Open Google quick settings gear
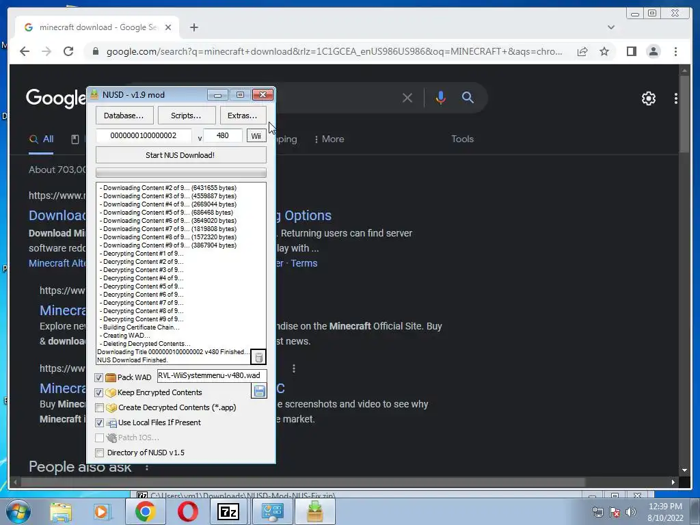The width and height of the screenshot is (700, 525). (x=648, y=98)
